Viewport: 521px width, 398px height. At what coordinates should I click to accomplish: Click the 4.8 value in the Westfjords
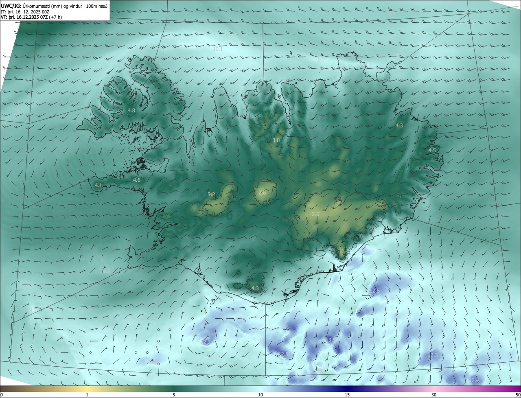pos(131,110)
